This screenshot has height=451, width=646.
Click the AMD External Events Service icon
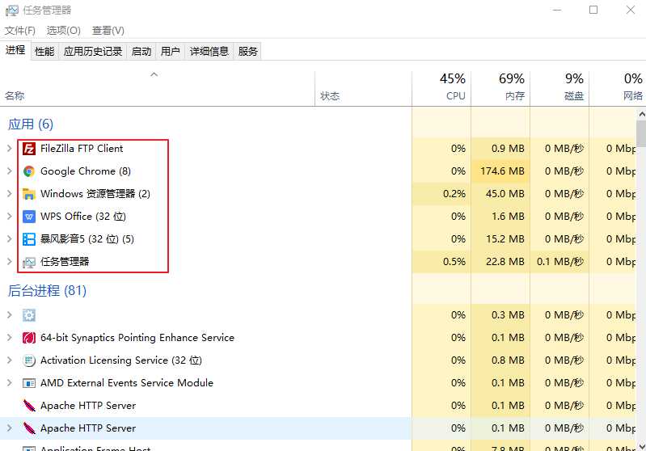click(x=29, y=383)
